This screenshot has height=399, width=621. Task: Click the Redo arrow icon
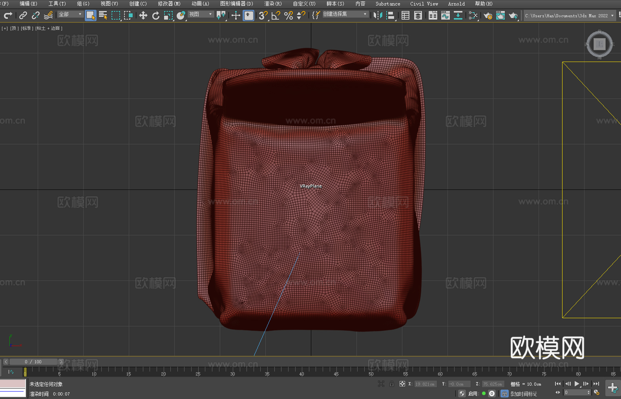tap(8, 15)
